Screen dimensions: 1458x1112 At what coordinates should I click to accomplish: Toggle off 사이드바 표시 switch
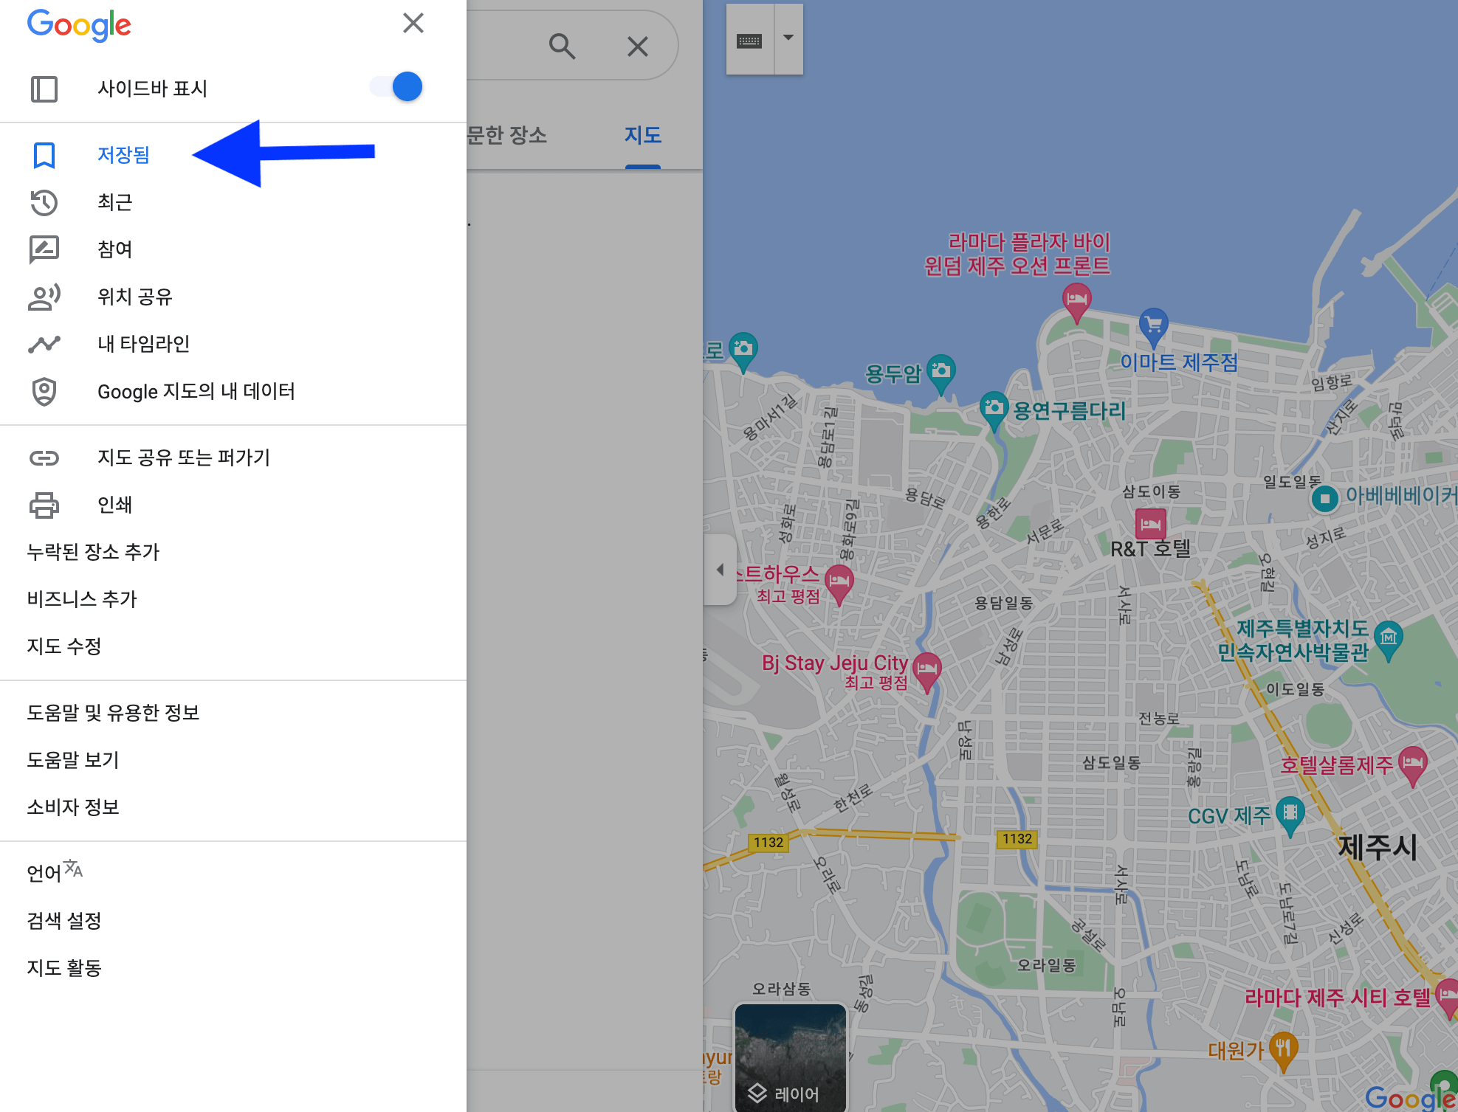[x=396, y=86]
